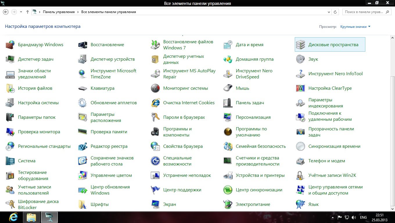Open the Учётные записи Win2K link
This screenshot has width=395, height=223.
click(332, 175)
